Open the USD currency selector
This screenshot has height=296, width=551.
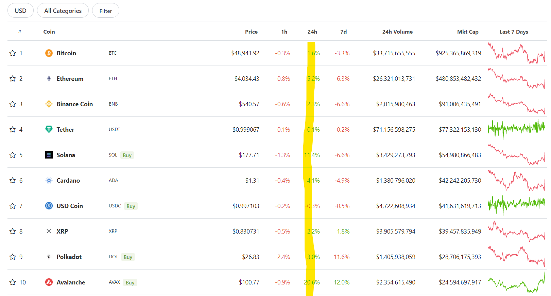click(x=20, y=11)
